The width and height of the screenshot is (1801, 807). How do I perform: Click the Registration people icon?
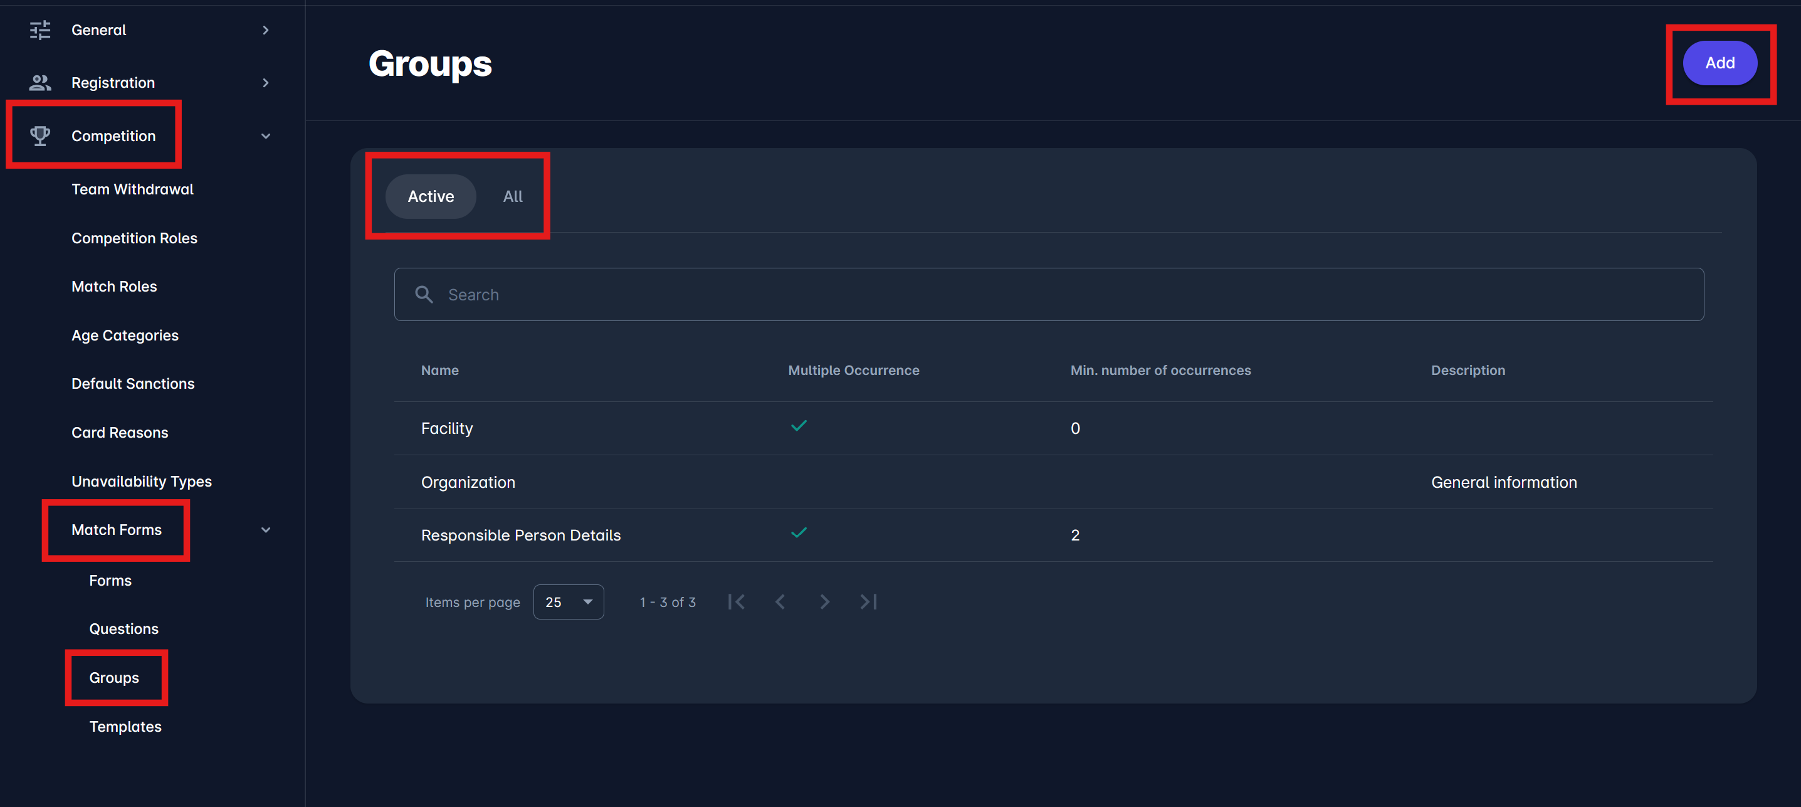click(x=40, y=83)
